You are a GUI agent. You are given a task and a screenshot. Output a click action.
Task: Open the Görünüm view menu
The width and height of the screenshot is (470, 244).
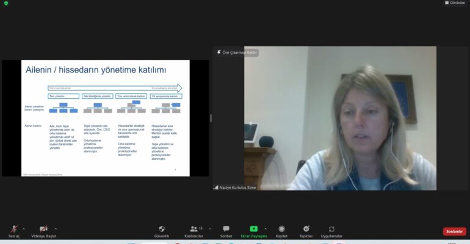[454, 3]
